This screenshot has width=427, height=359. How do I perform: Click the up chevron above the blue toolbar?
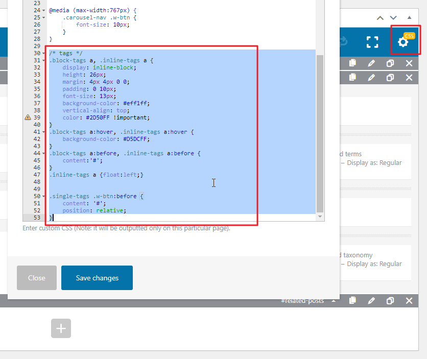click(x=380, y=18)
